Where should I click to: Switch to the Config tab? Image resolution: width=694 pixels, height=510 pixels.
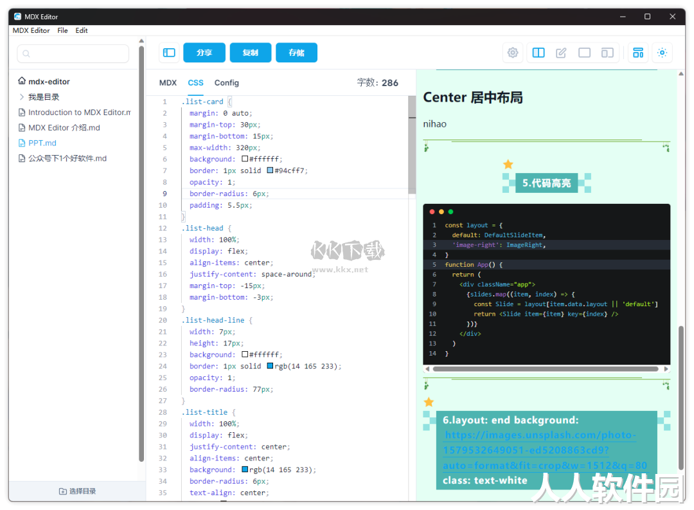pos(227,83)
